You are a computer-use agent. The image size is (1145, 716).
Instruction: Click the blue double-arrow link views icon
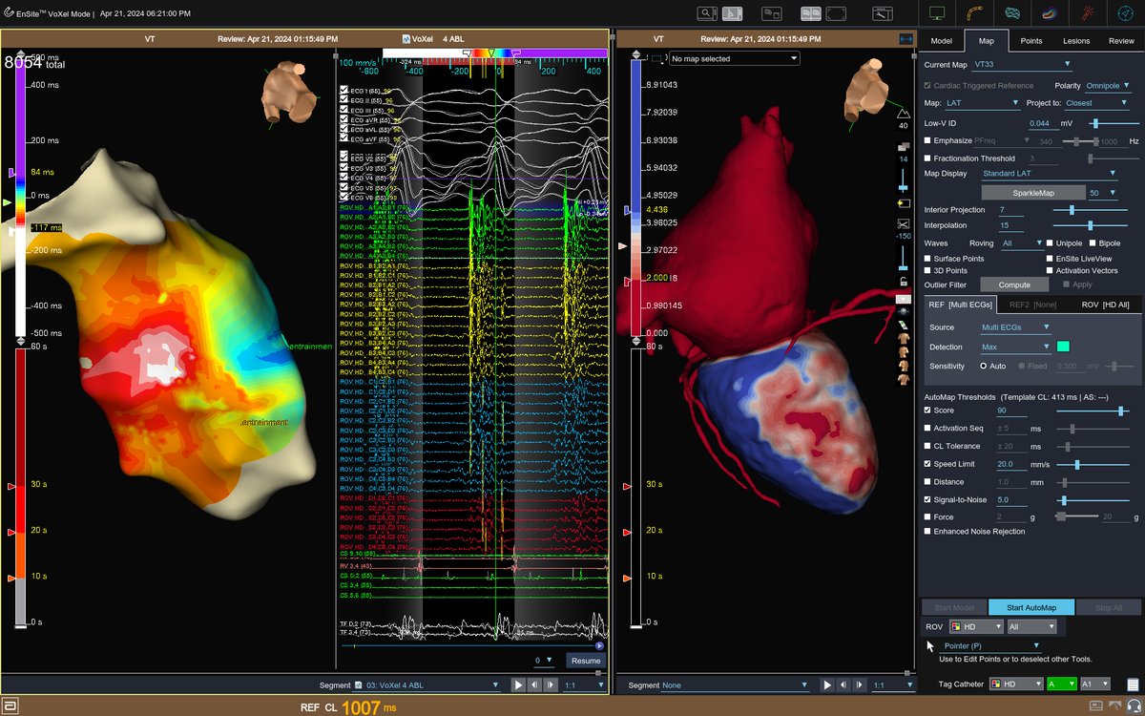[x=906, y=38]
